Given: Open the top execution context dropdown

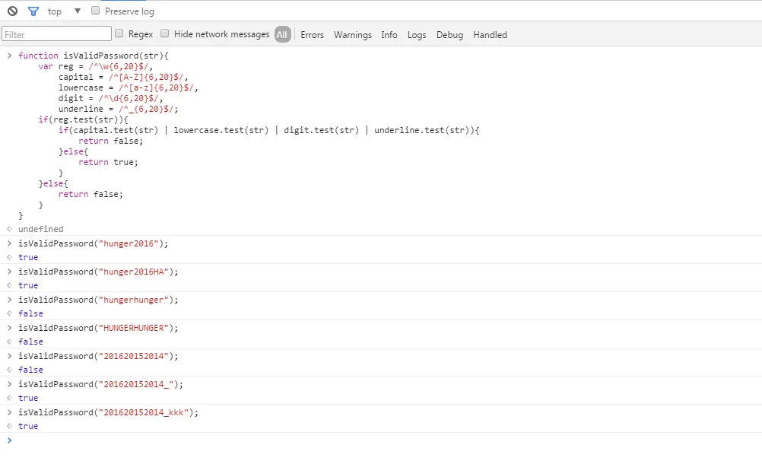Looking at the screenshot, I should pos(64,11).
